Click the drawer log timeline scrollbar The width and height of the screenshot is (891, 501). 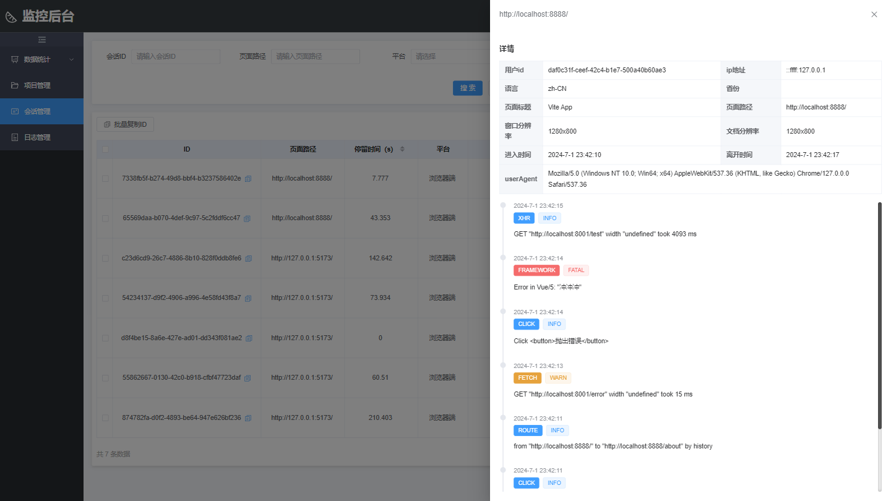879,315
